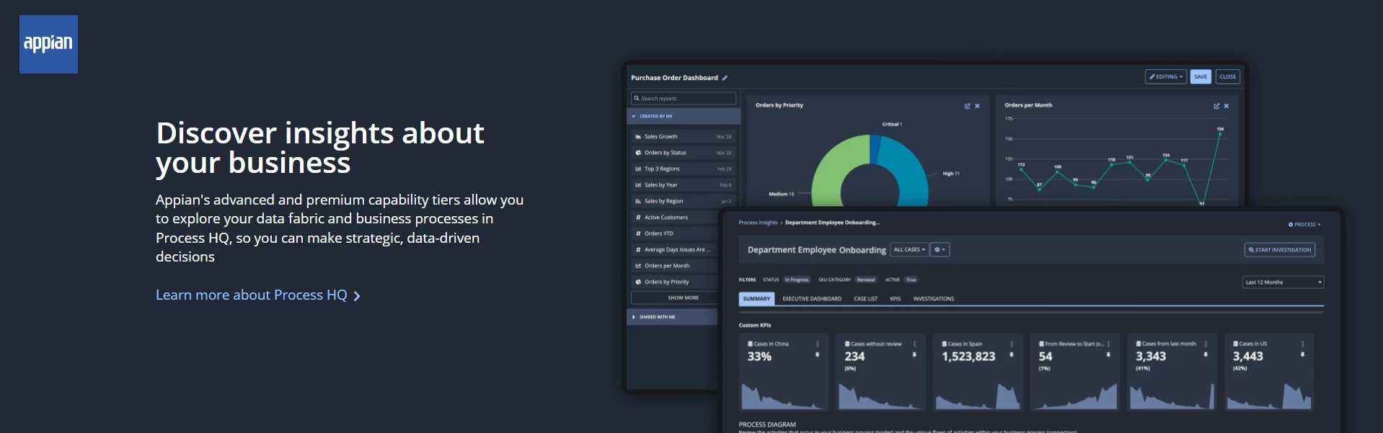Viewport: 1383px width, 433px height.
Task: Pin the From Review to Start KPI card
Action: point(1108,355)
